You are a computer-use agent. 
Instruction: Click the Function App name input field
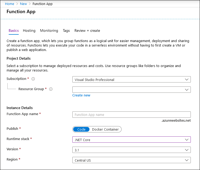point(131,115)
